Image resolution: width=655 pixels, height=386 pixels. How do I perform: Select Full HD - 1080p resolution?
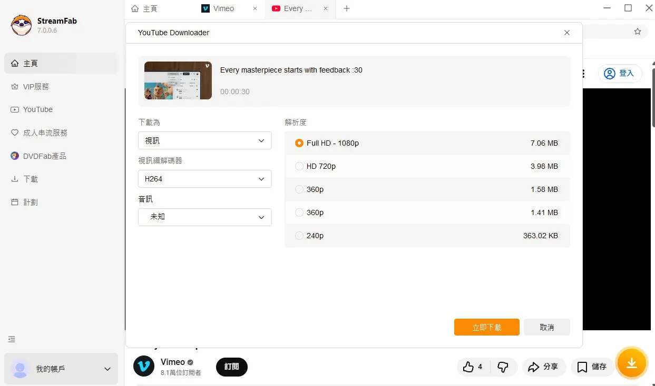point(427,143)
